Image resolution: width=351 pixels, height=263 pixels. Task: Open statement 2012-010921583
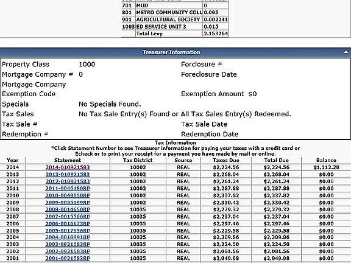tap(68, 181)
